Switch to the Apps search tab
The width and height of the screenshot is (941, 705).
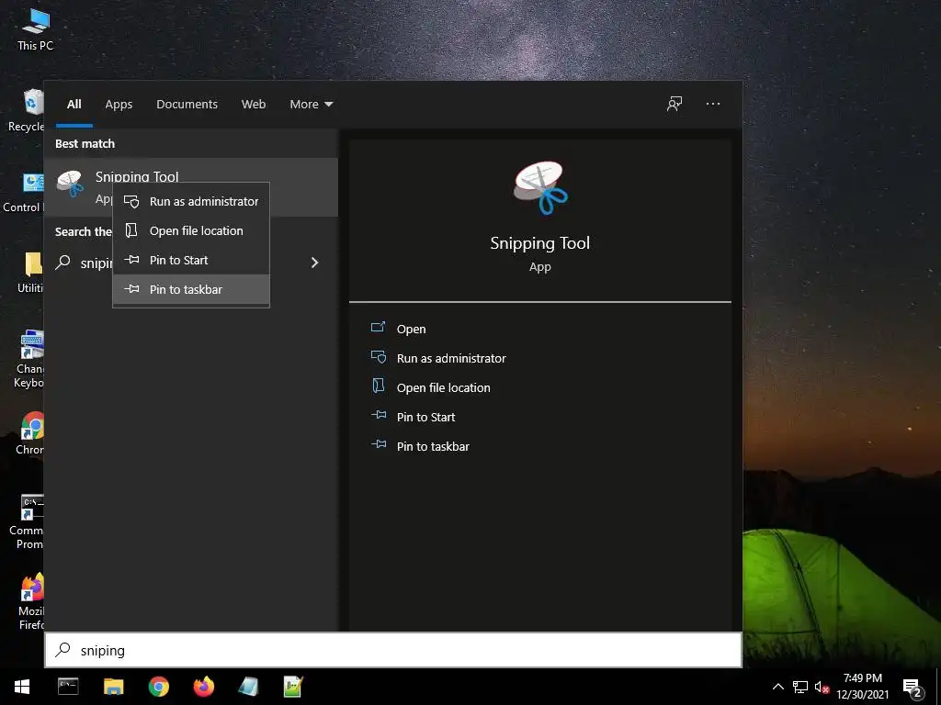[x=119, y=105]
